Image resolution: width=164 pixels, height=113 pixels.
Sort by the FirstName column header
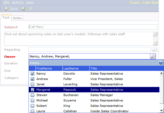[49, 68]
